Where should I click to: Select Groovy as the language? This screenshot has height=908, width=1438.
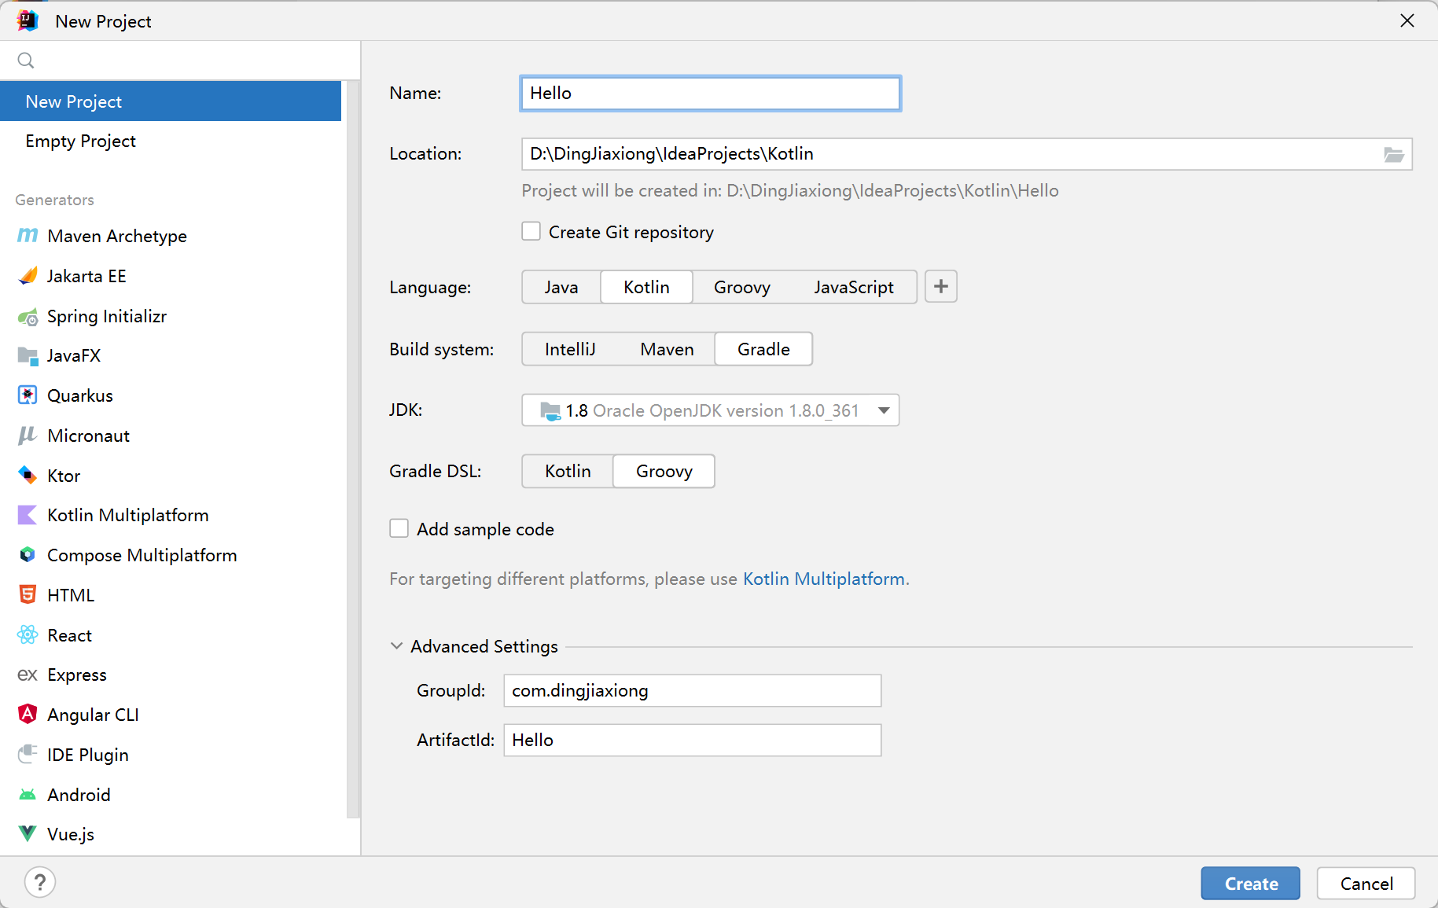742,287
